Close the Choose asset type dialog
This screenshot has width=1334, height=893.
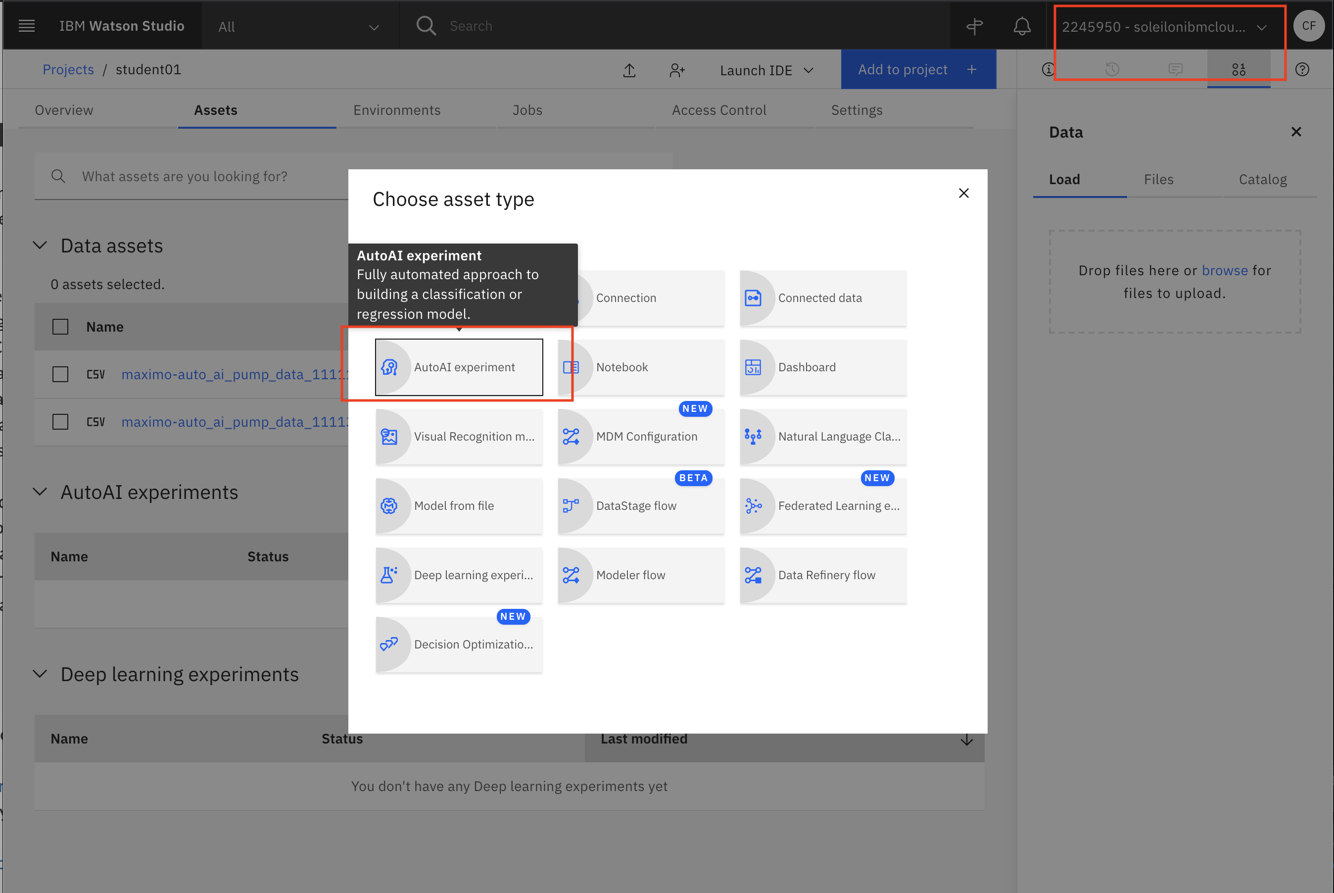pyautogui.click(x=963, y=194)
